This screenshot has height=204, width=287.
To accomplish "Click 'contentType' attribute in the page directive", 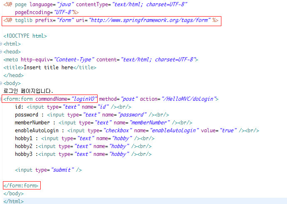I will [92, 5].
